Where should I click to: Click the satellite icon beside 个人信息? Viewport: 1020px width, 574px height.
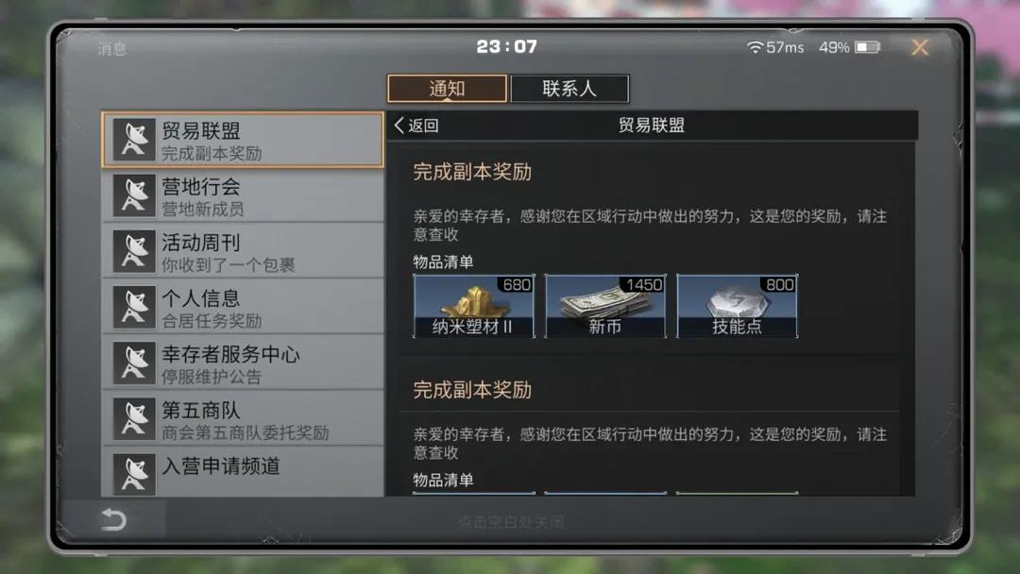134,308
